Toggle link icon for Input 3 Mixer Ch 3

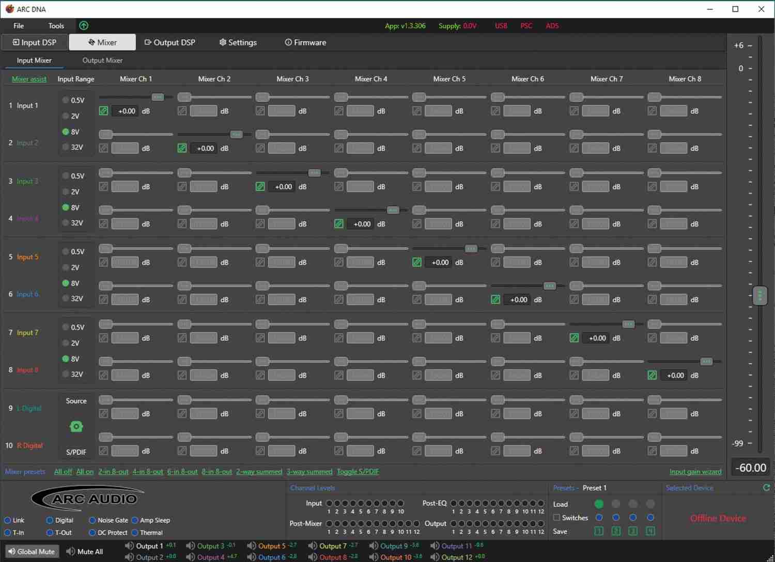click(x=260, y=186)
